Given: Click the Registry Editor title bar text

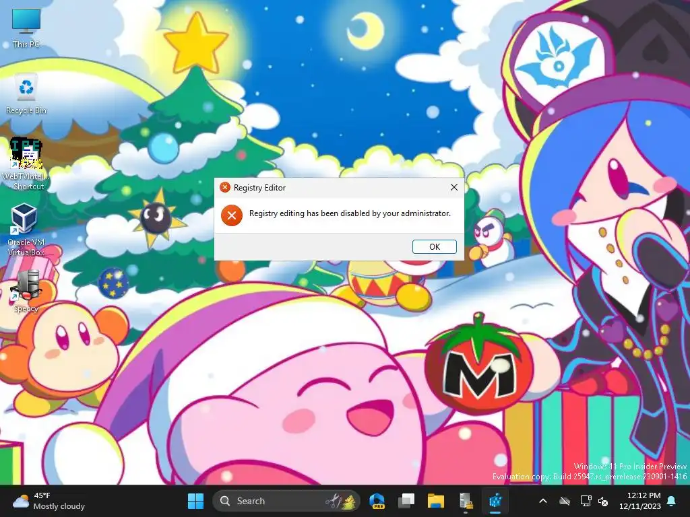Looking at the screenshot, I should pyautogui.click(x=259, y=188).
